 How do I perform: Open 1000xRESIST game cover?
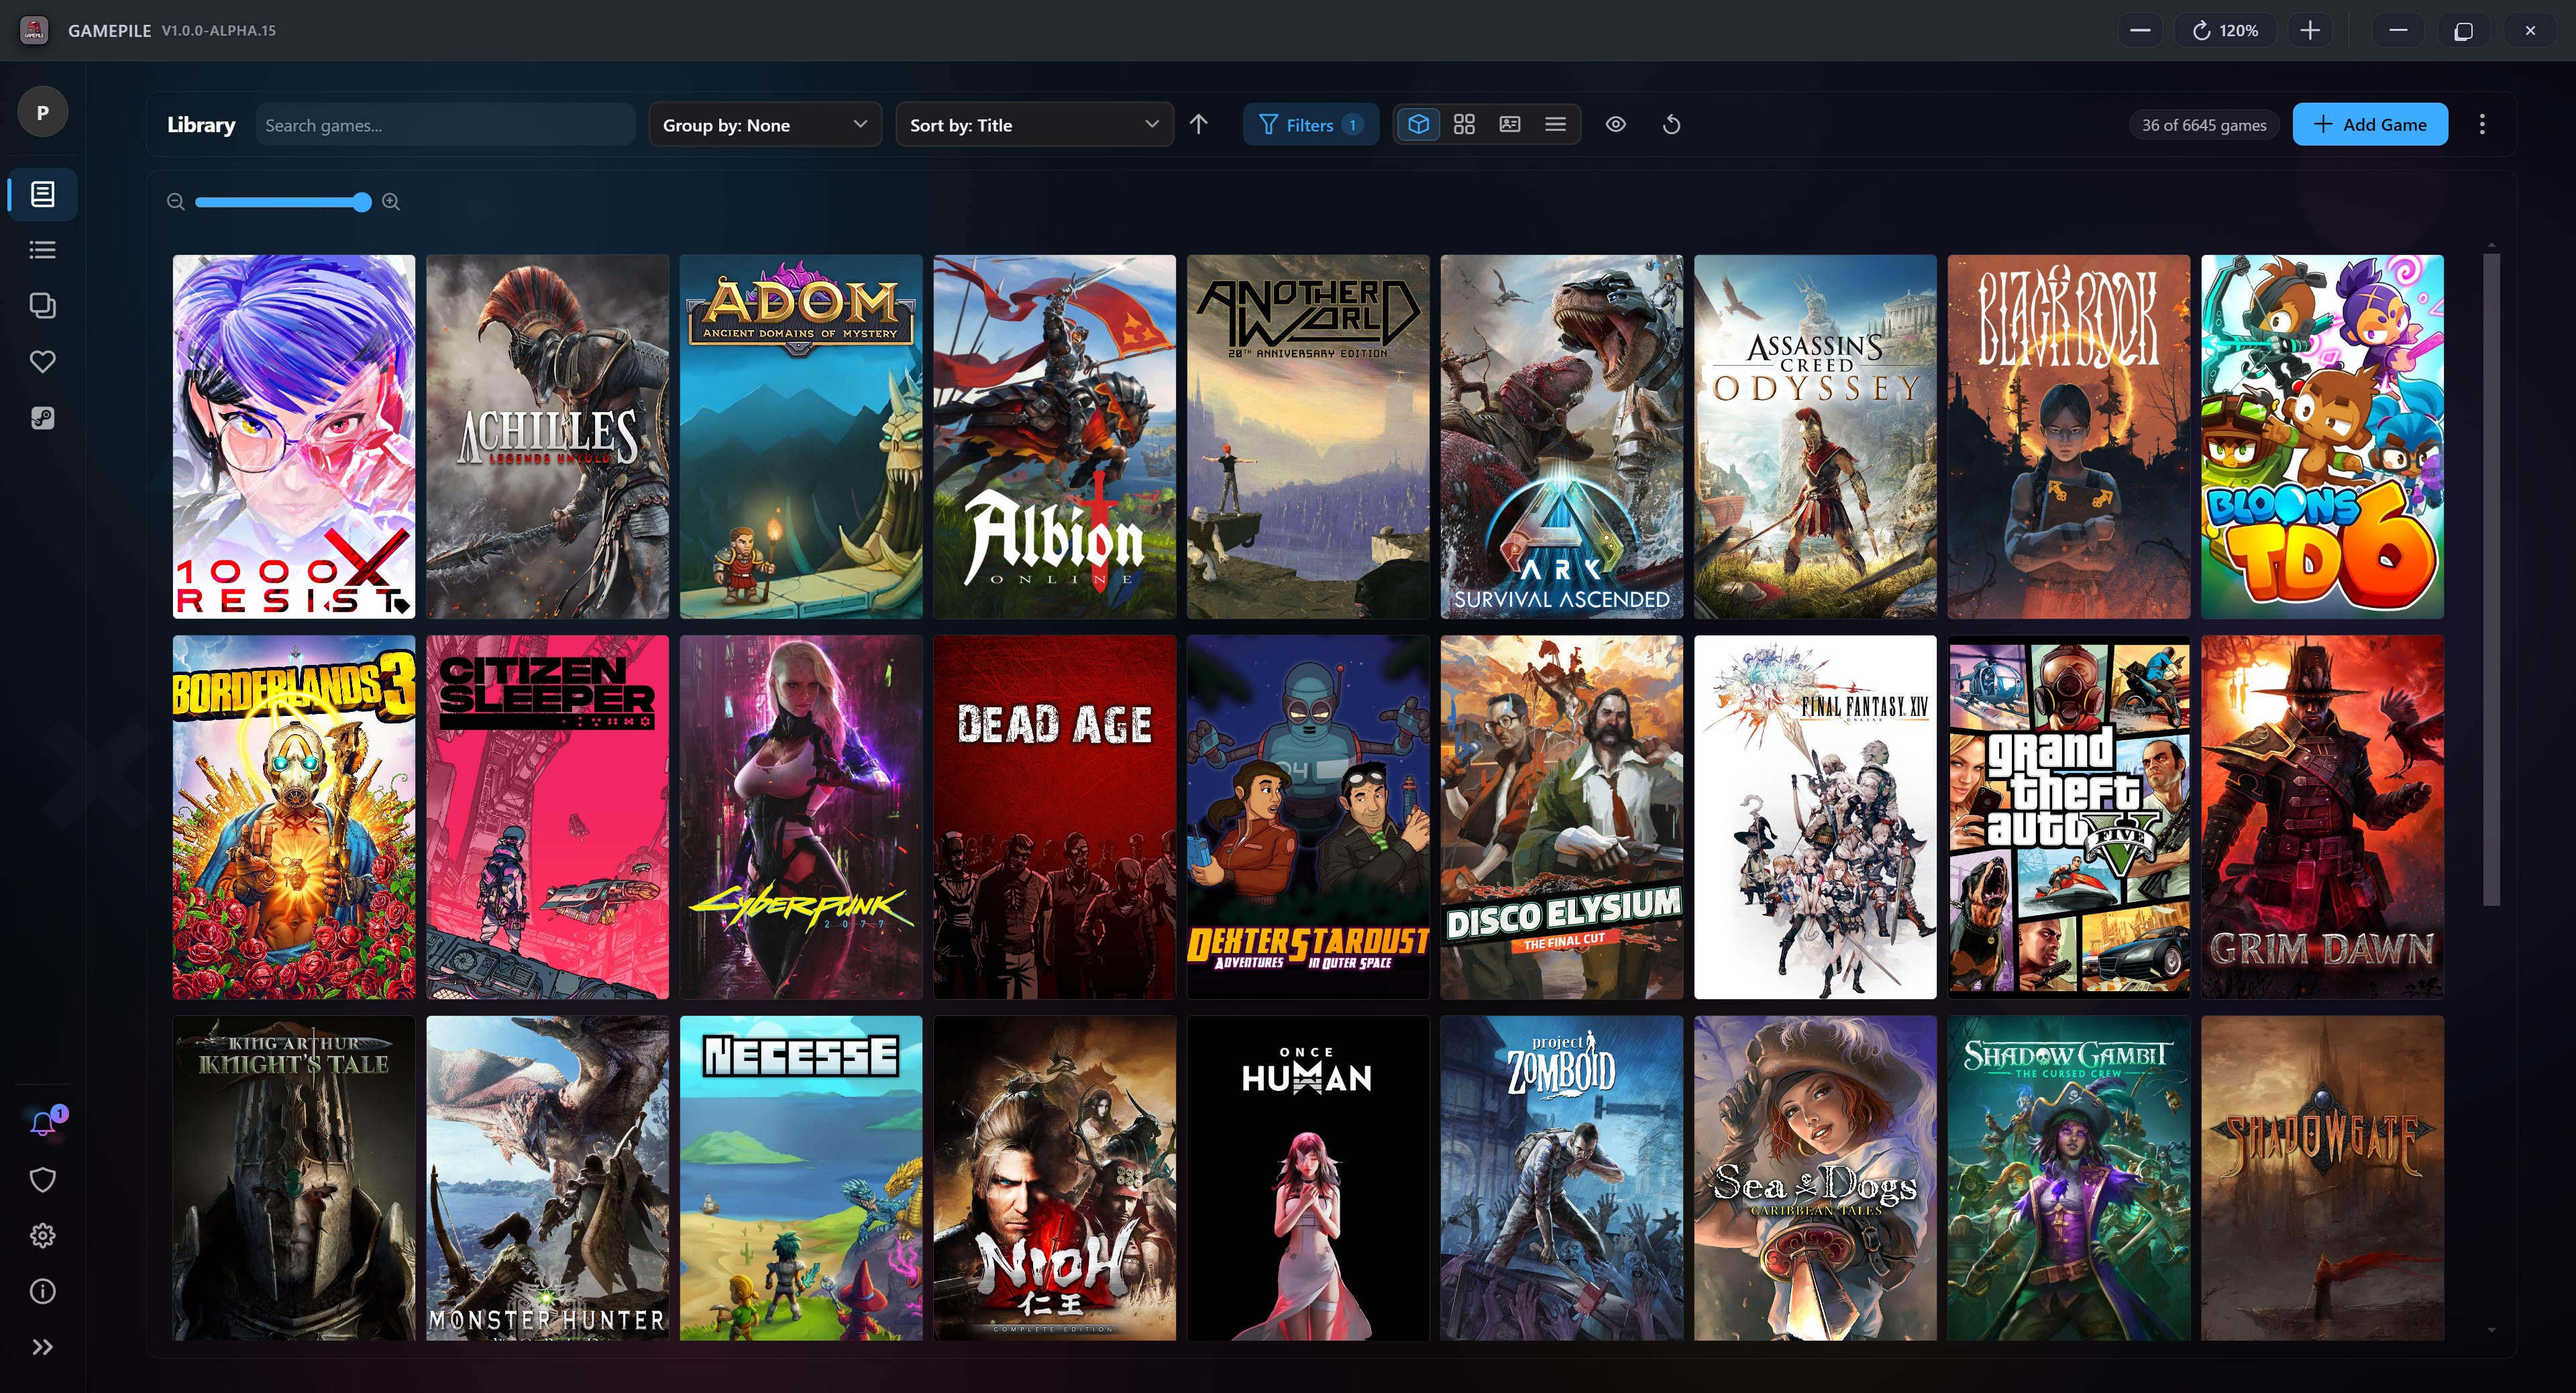click(x=294, y=436)
